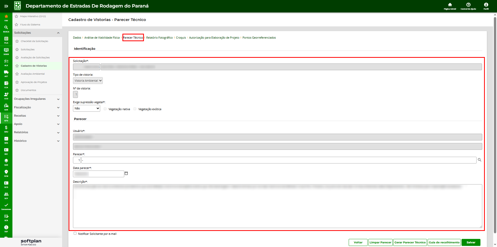Screen dimensions: 497x247
Task: Open the Pontos Georreferenciados tab
Action: click(x=259, y=38)
